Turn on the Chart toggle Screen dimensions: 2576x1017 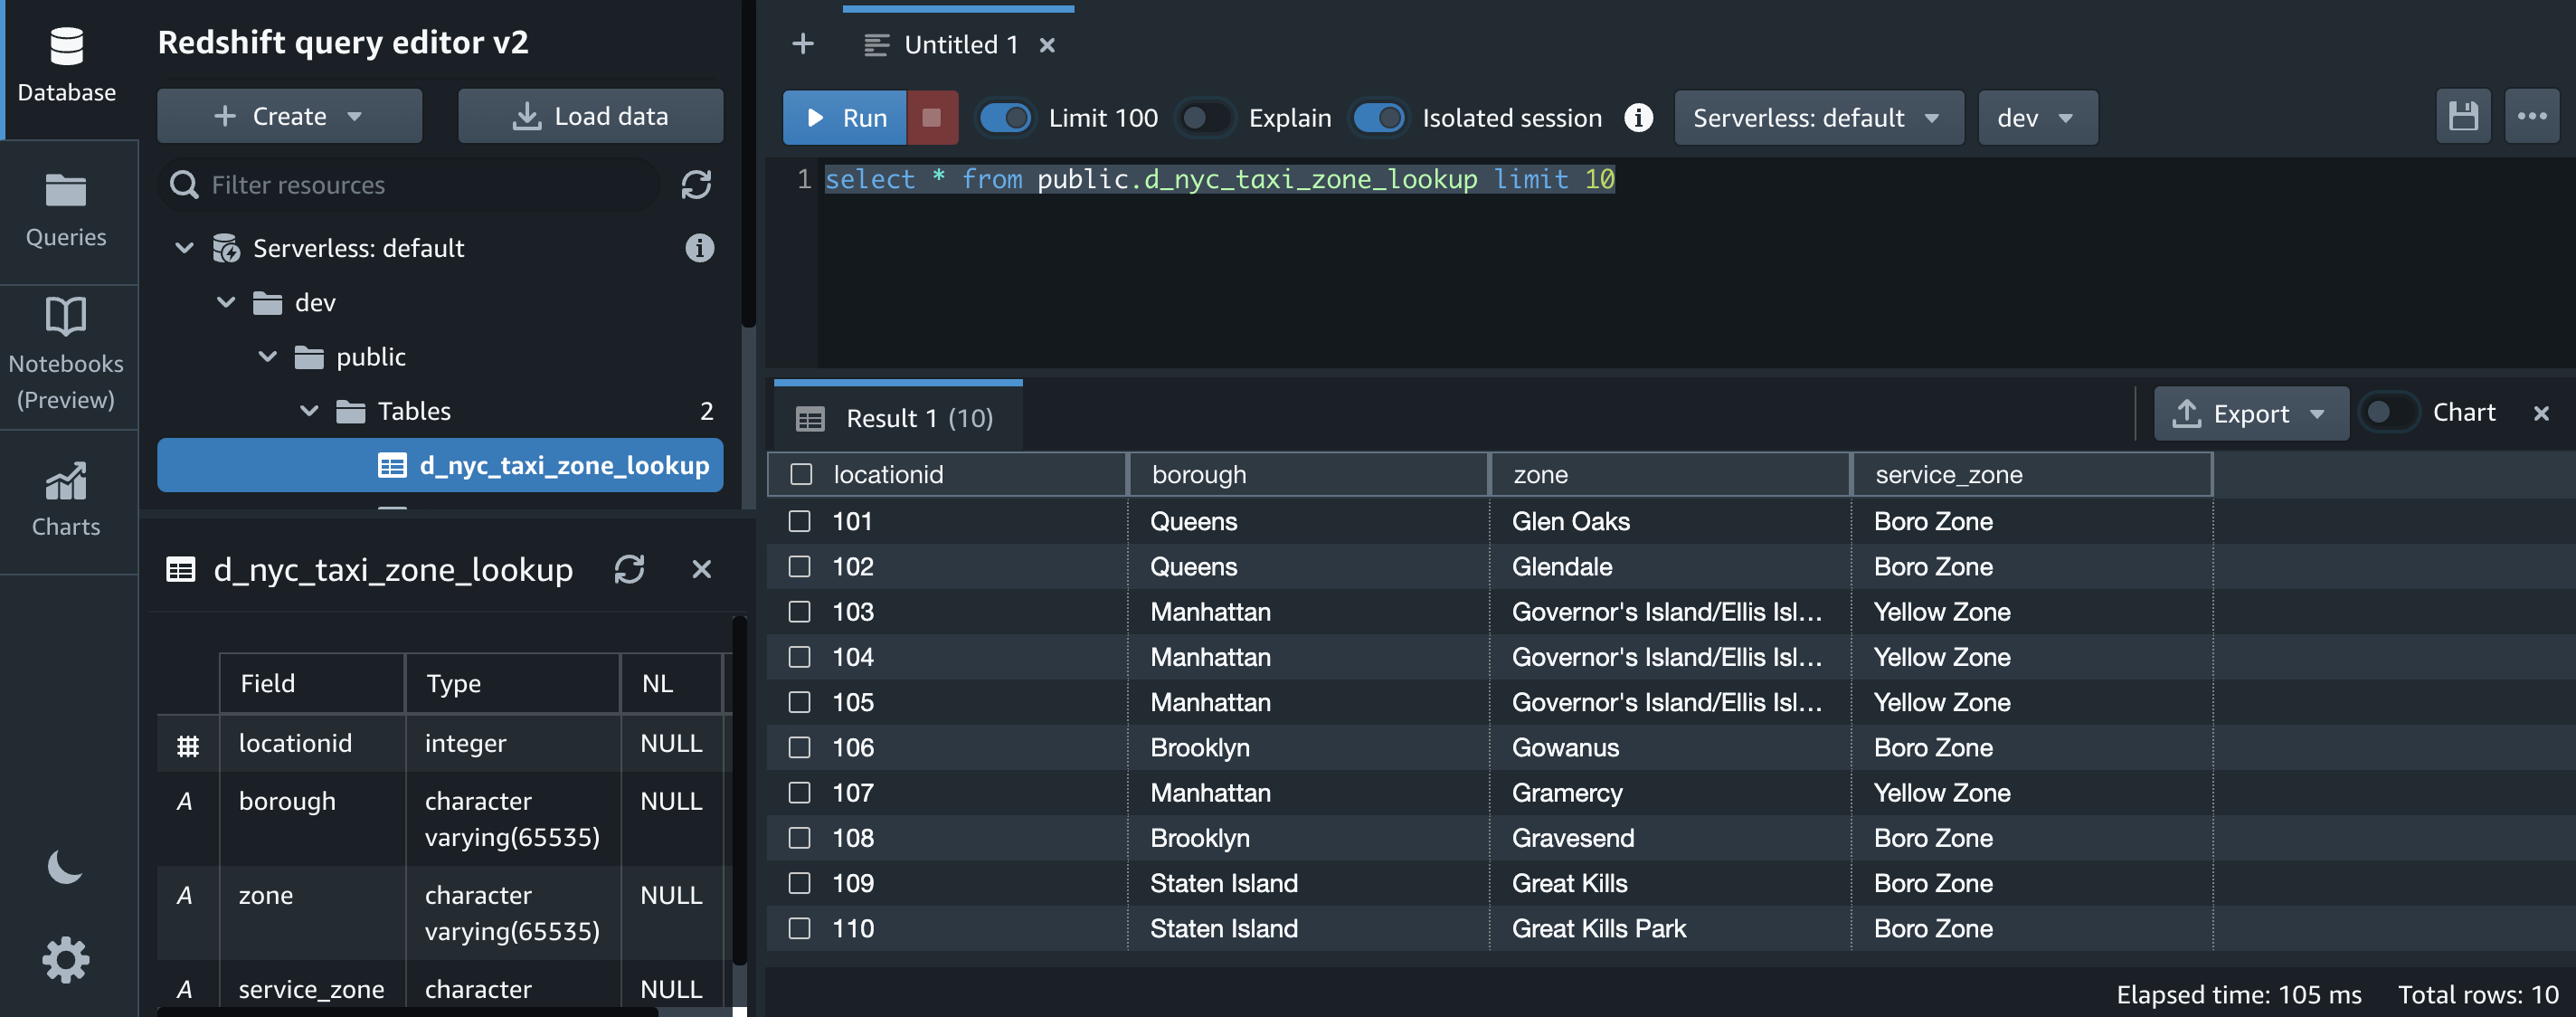(x=2389, y=412)
